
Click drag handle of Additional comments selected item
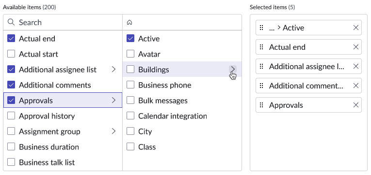point(261,86)
